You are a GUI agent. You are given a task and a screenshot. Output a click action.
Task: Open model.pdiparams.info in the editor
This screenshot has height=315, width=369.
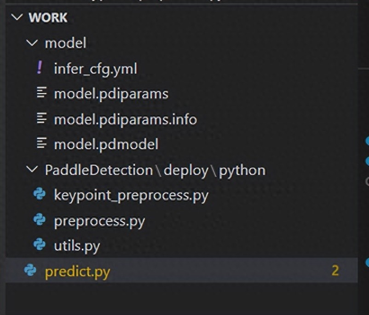125,119
